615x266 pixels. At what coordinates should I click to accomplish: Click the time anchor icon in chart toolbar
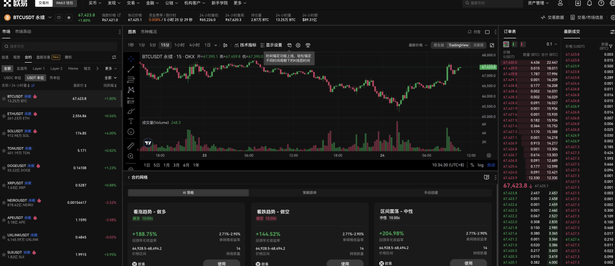[x=289, y=45]
